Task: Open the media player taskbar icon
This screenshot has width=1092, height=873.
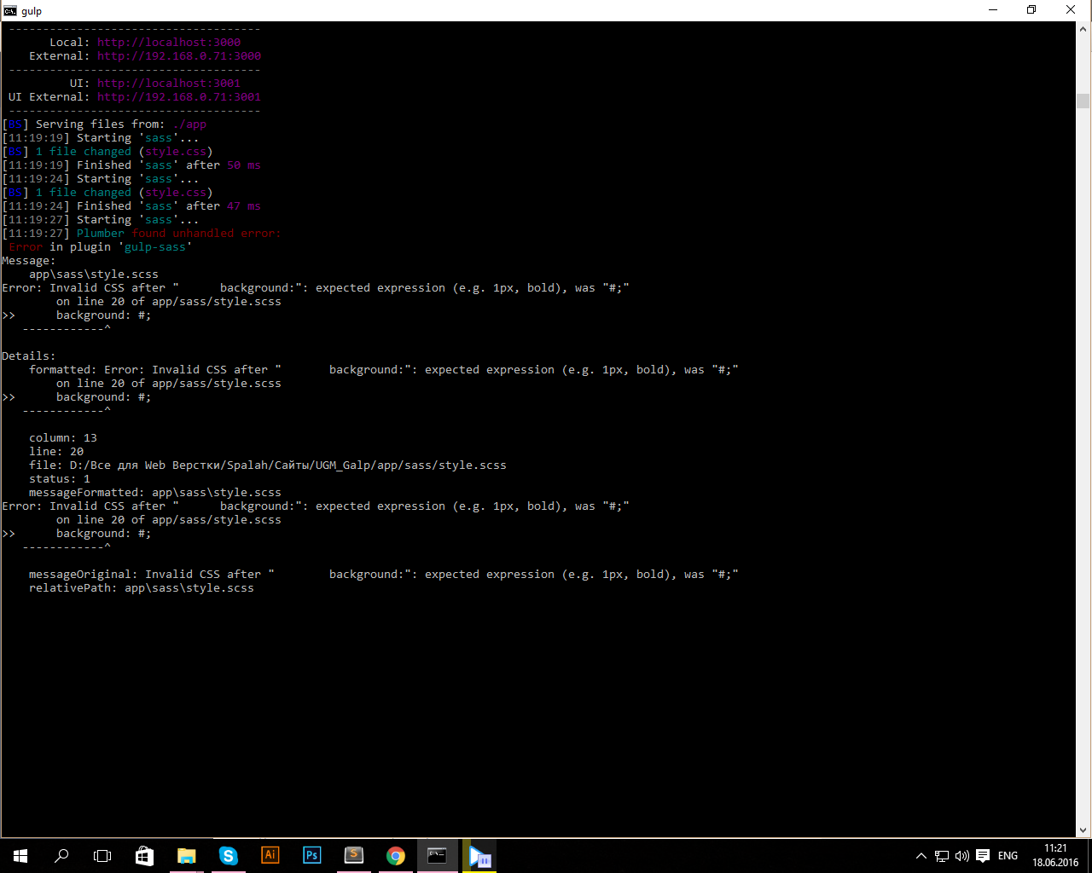Action: pos(479,856)
